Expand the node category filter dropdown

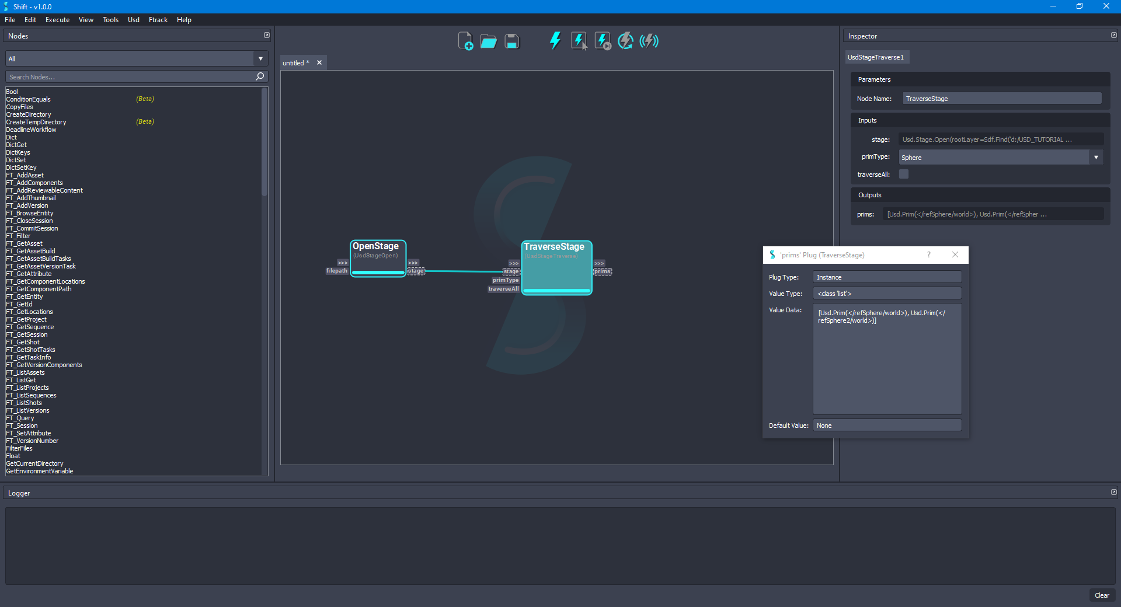260,58
